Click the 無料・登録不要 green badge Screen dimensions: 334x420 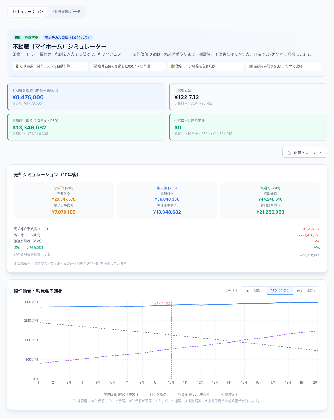(x=26, y=37)
